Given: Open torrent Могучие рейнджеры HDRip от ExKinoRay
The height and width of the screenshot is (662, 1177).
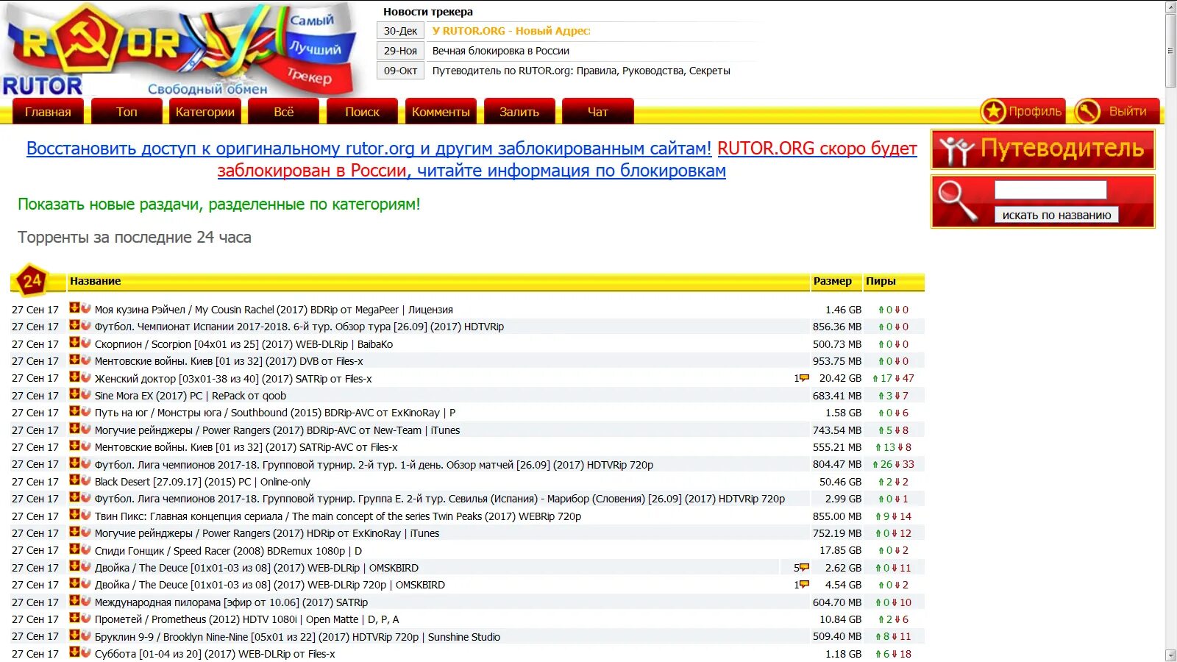Looking at the screenshot, I should 267,533.
